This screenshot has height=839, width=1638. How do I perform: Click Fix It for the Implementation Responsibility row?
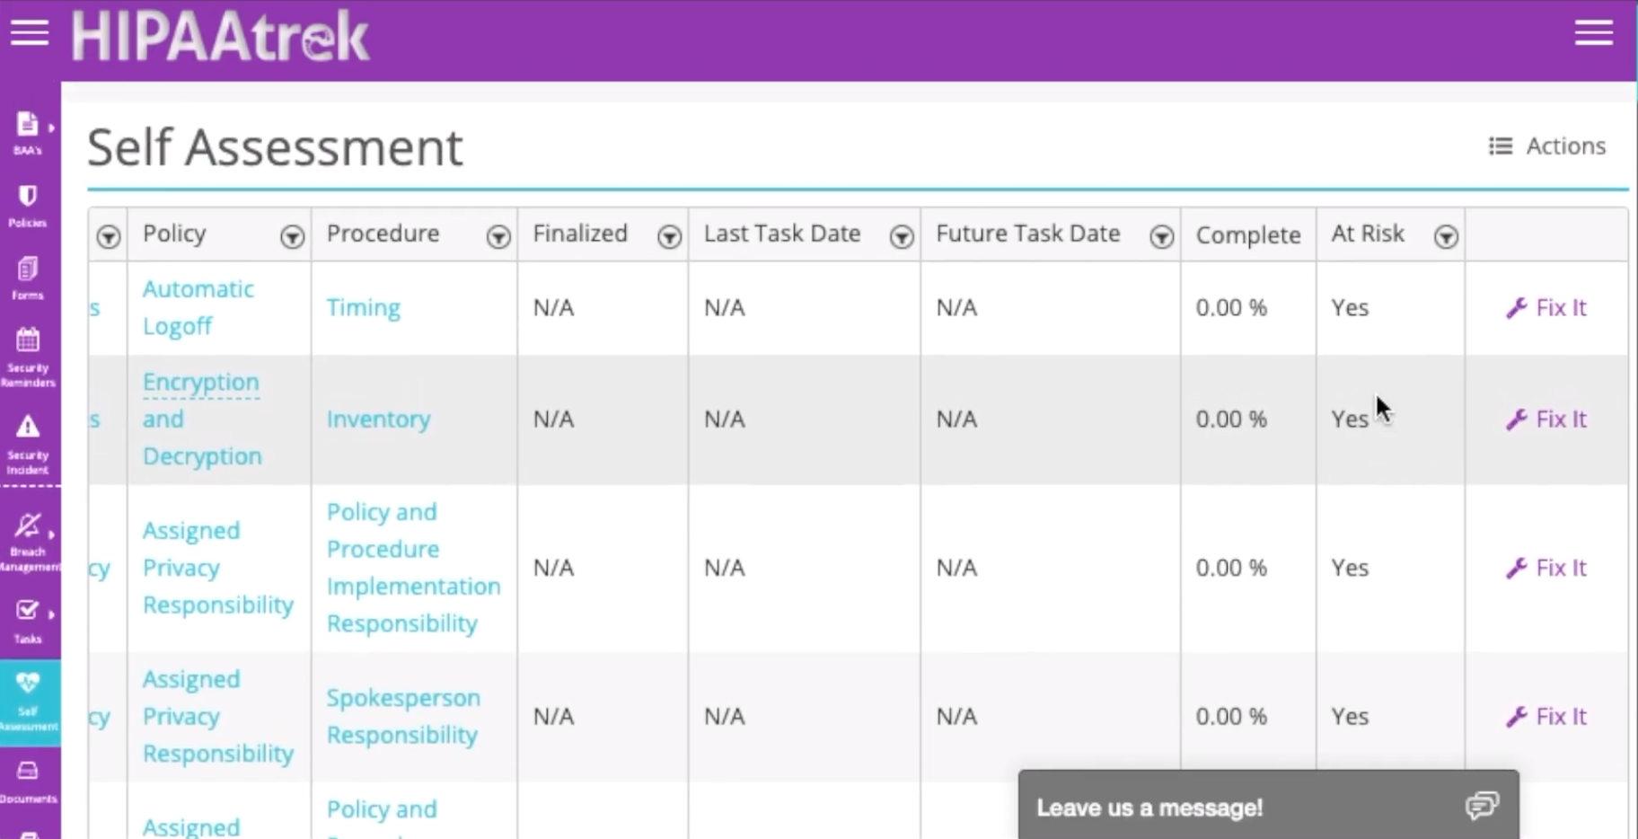(x=1546, y=568)
